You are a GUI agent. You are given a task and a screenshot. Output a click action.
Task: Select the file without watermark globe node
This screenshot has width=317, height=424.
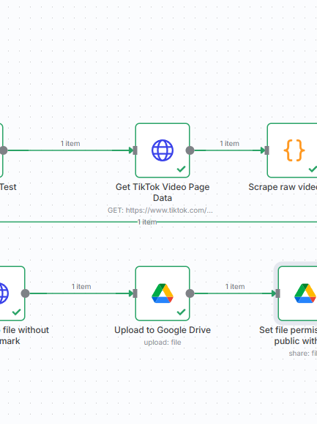pos(4,293)
